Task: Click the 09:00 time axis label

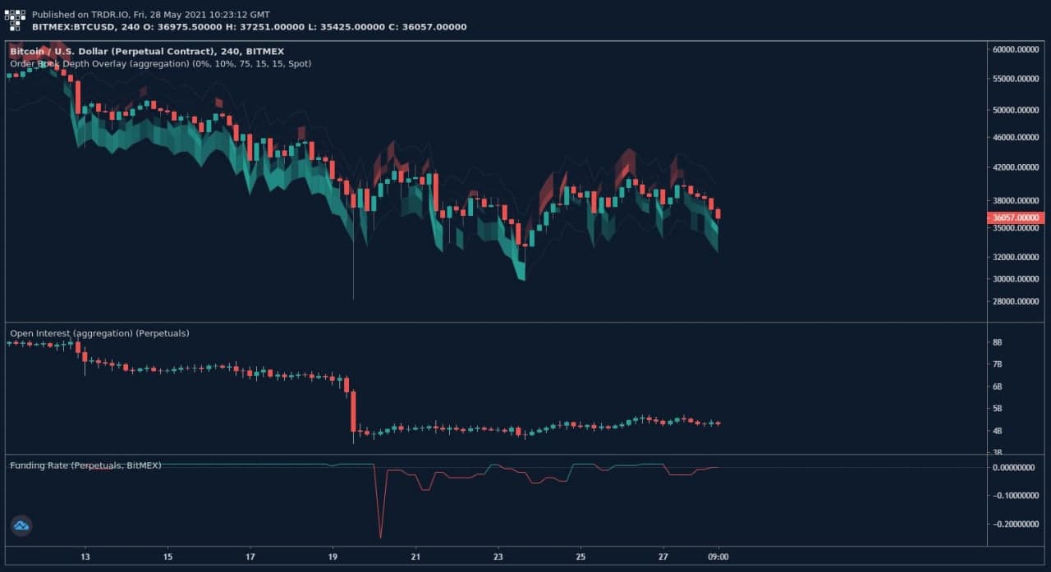Action: 719,556
